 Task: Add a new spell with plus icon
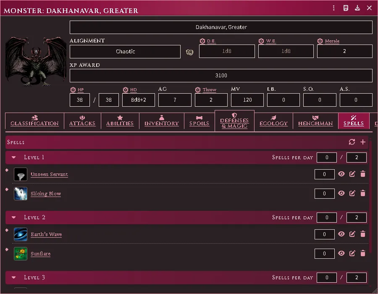coord(363,142)
